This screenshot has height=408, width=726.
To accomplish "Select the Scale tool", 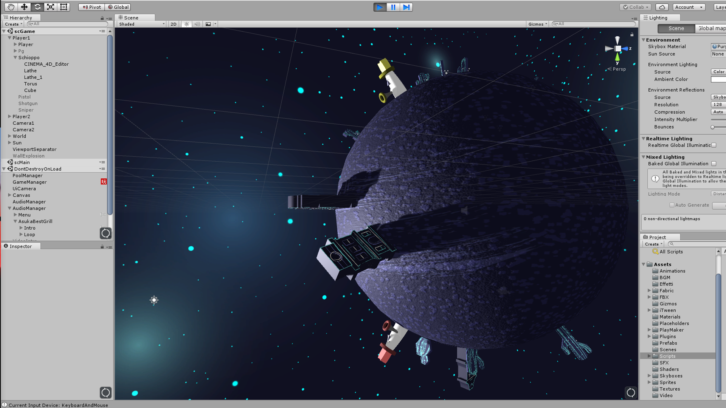I will pos(50,7).
